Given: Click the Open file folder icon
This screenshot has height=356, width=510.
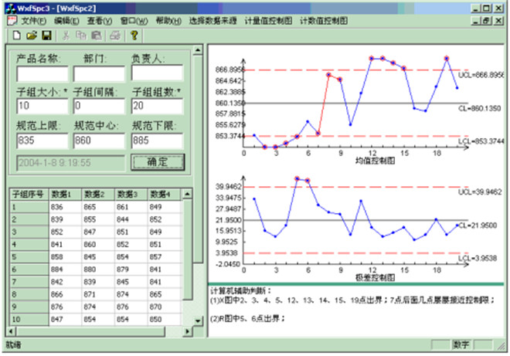Looking at the screenshot, I should (x=31, y=36).
